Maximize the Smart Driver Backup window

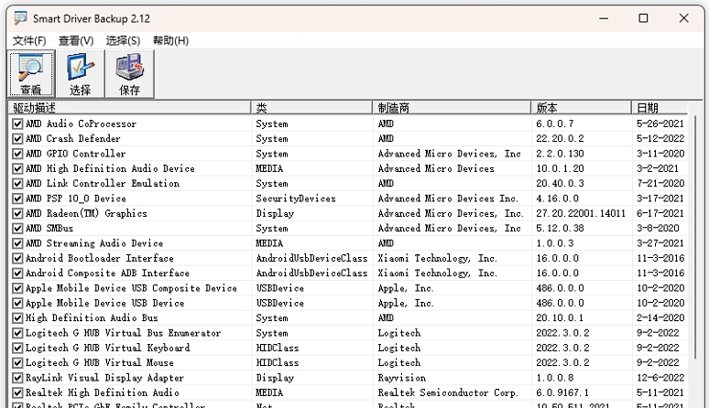pyautogui.click(x=643, y=18)
